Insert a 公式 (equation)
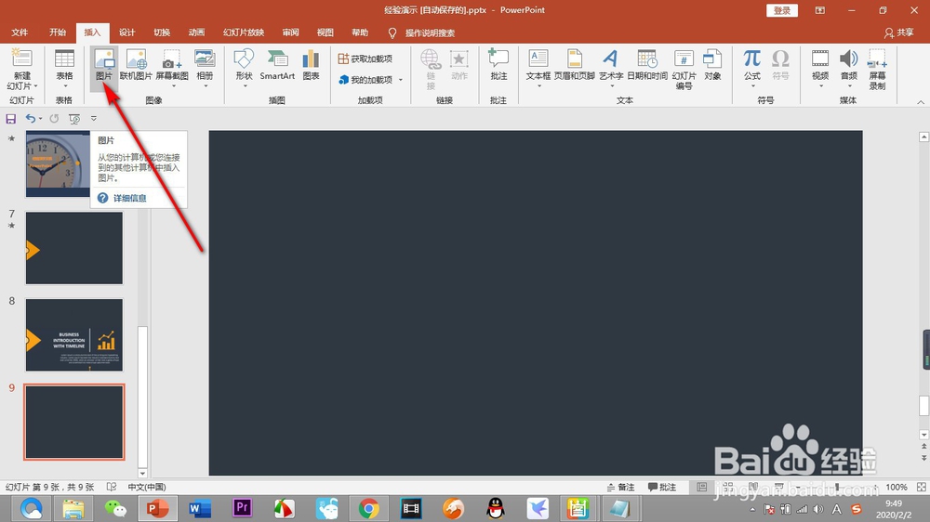 [752, 65]
